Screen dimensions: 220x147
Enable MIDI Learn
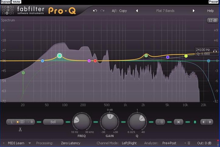click(16, 143)
